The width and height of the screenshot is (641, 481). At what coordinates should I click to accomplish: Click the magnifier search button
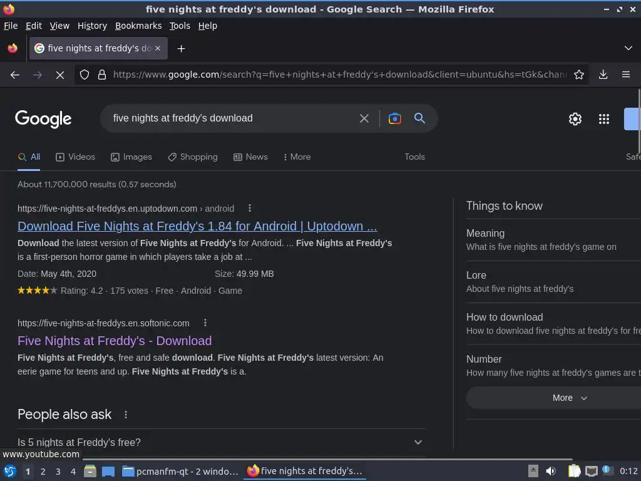(419, 118)
